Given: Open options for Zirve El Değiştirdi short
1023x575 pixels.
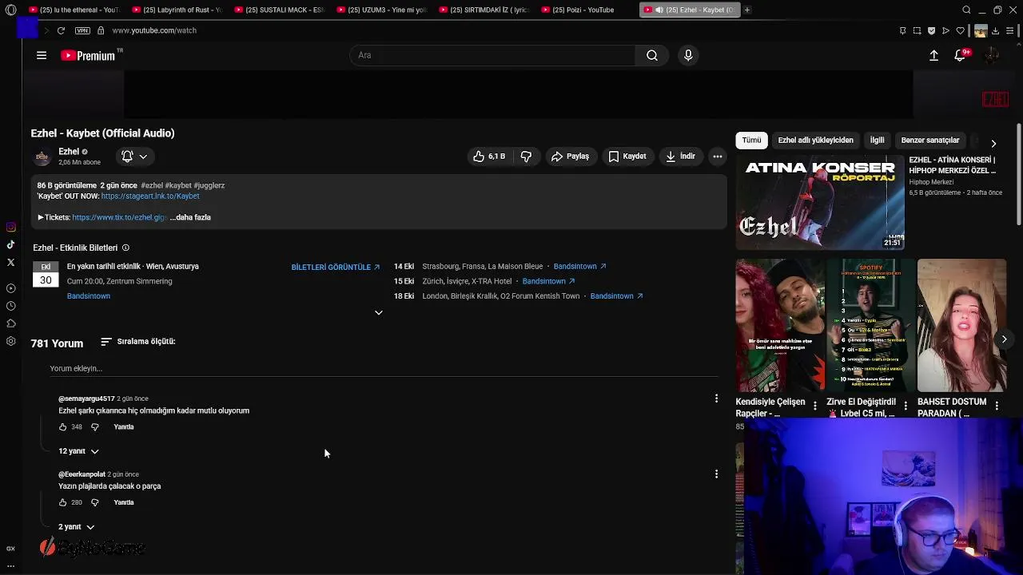Looking at the screenshot, I should click(906, 406).
